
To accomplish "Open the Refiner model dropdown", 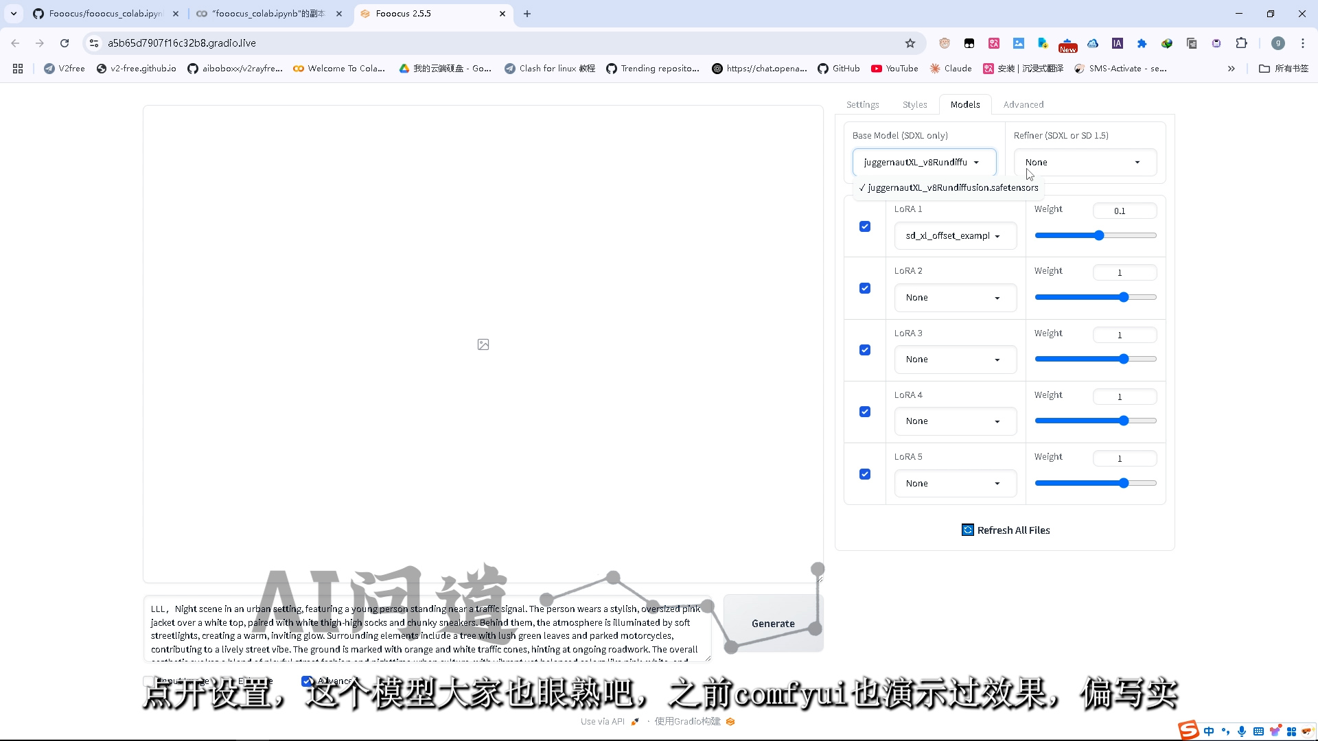I will click(x=1085, y=163).
